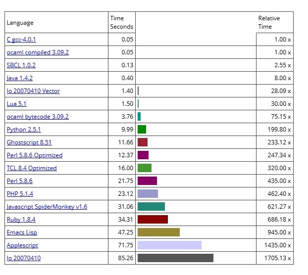Select the 686.18 x relative time
The height and width of the screenshot is (275, 308).
point(279,220)
